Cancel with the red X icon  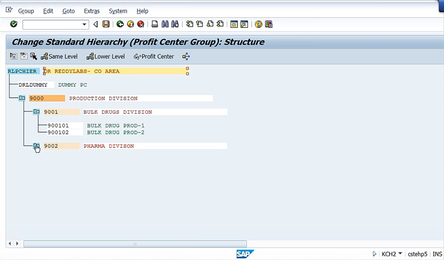pyautogui.click(x=140, y=24)
